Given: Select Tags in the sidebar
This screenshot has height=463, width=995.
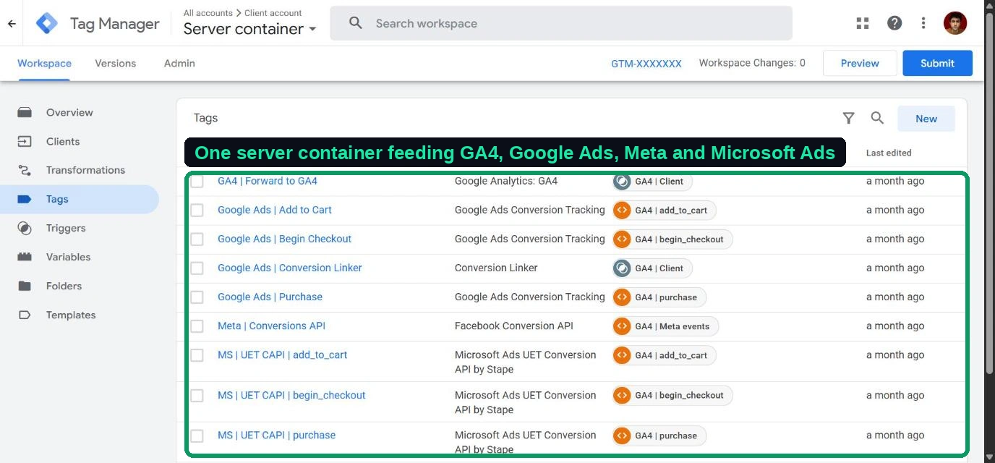Looking at the screenshot, I should pyautogui.click(x=80, y=199).
